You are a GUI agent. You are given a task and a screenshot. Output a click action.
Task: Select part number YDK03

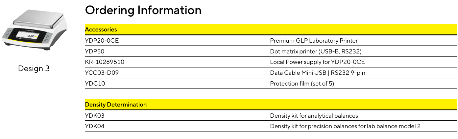(x=95, y=116)
